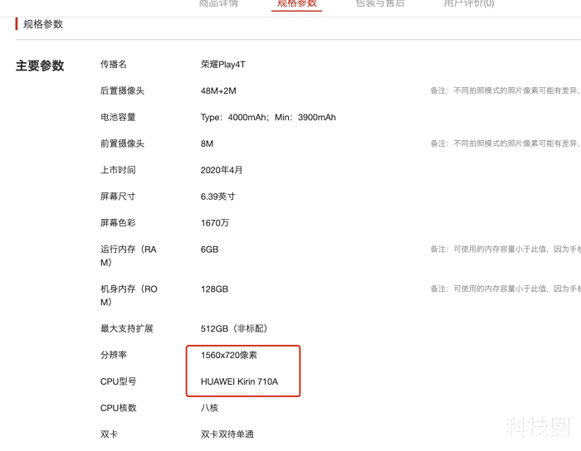The width and height of the screenshot is (581, 451).
Task: Click the 备注 note beside 后置摄像头
Action: (x=505, y=90)
